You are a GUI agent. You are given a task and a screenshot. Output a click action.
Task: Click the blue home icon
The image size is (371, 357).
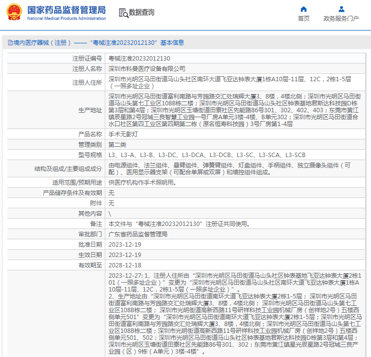click(304, 9)
